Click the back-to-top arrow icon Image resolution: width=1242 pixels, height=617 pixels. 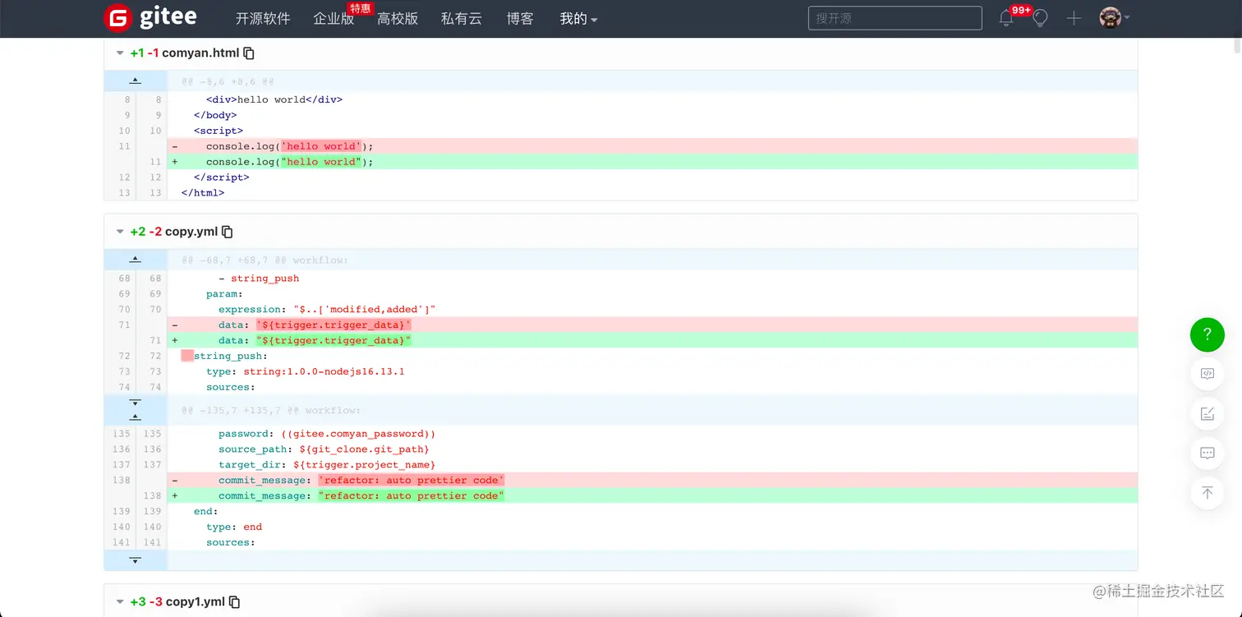(x=1207, y=492)
